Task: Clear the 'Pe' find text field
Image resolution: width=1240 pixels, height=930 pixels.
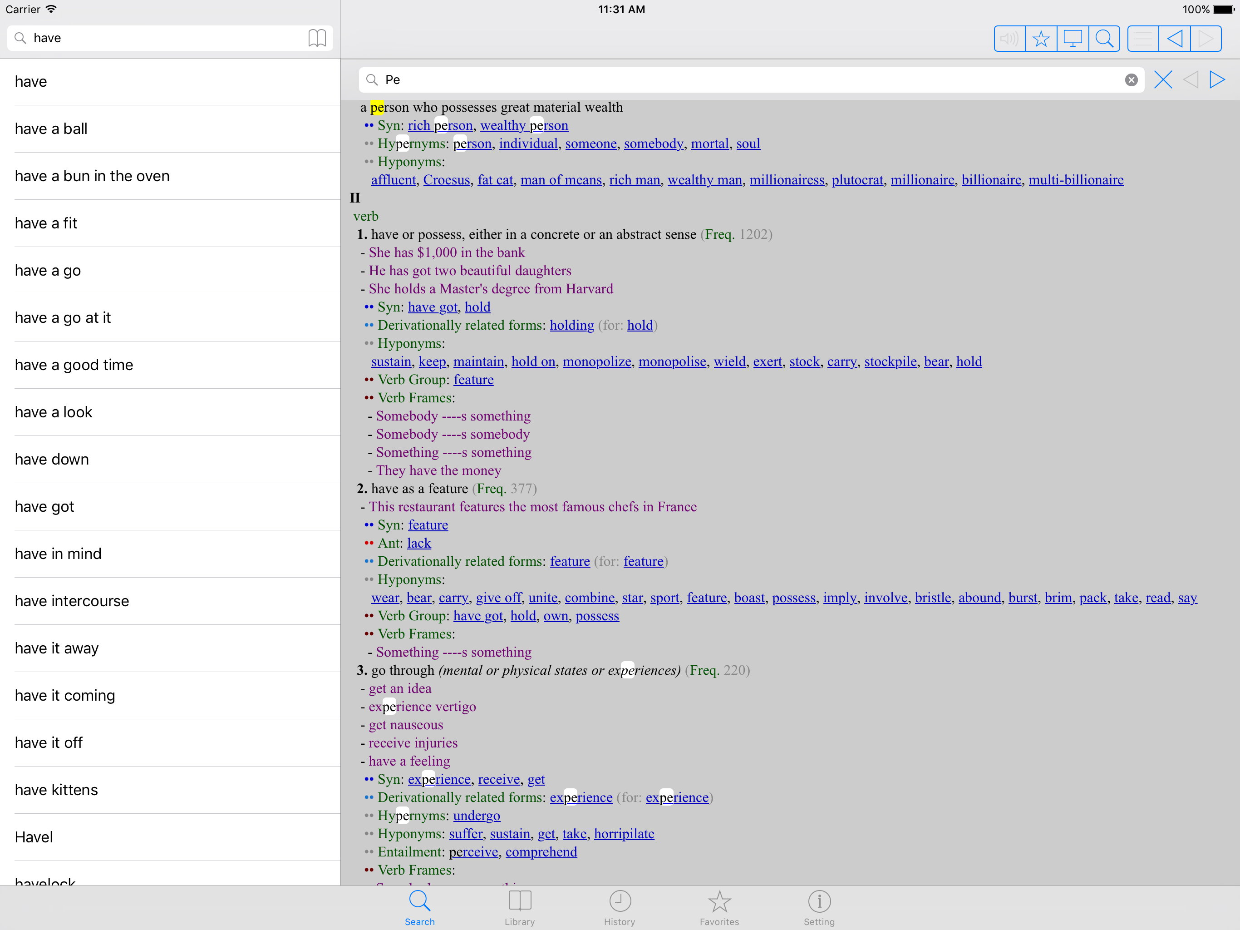Action: (x=1131, y=80)
